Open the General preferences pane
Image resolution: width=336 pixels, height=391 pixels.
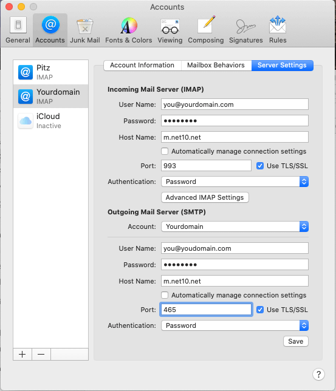18,30
